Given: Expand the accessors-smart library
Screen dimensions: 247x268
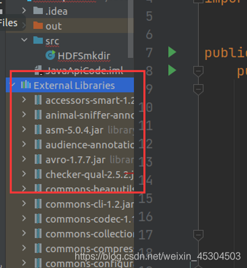Looking at the screenshot, I should (24, 100).
